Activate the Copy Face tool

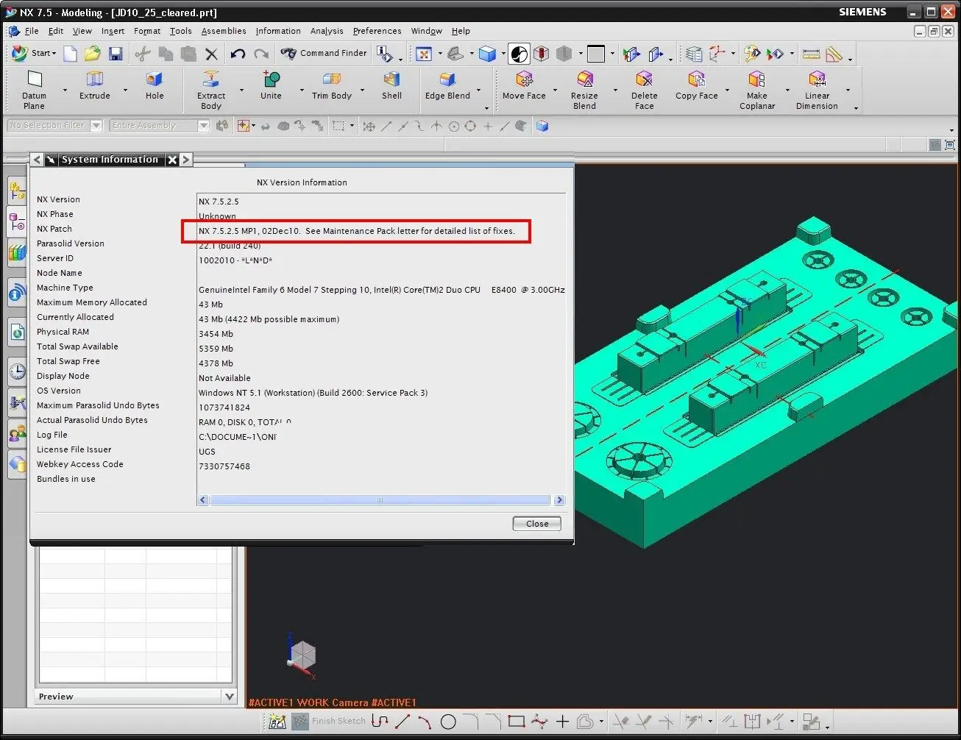pyautogui.click(x=696, y=86)
